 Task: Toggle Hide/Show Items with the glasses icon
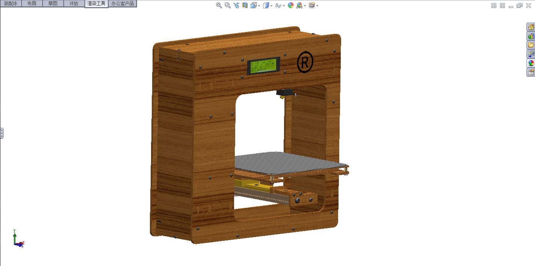tap(278, 5)
